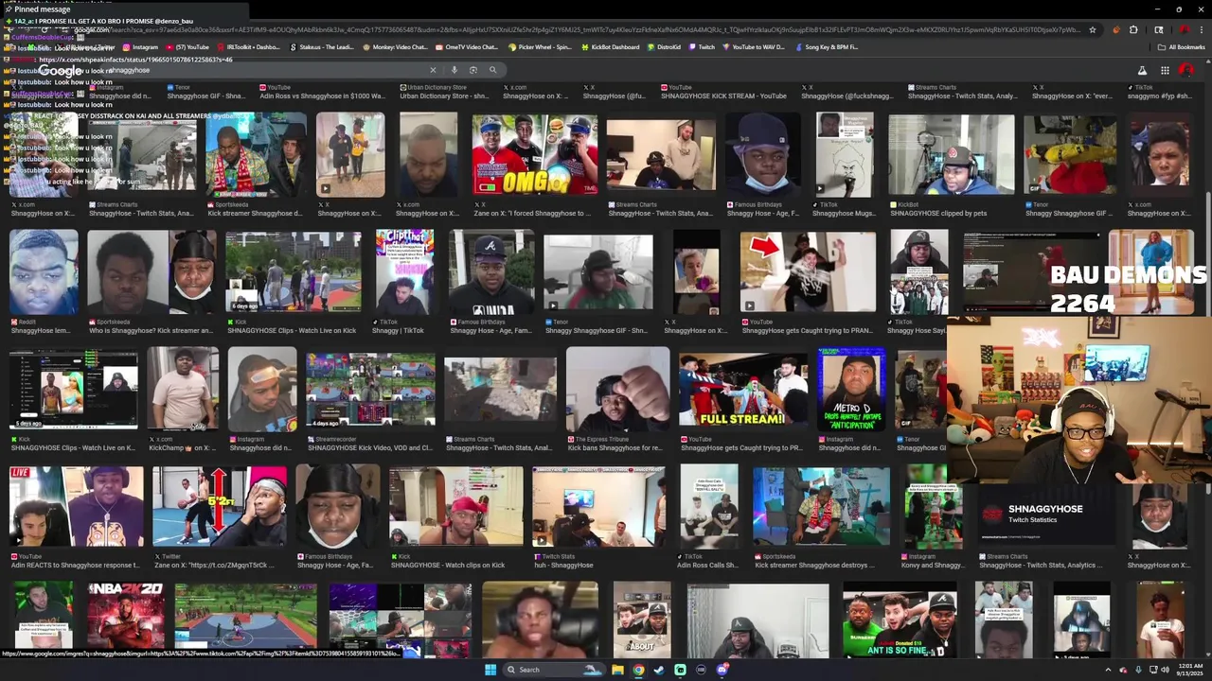Open the red OMG thumbnail with three streamers
Image resolution: width=1212 pixels, height=681 pixels.
point(535,155)
